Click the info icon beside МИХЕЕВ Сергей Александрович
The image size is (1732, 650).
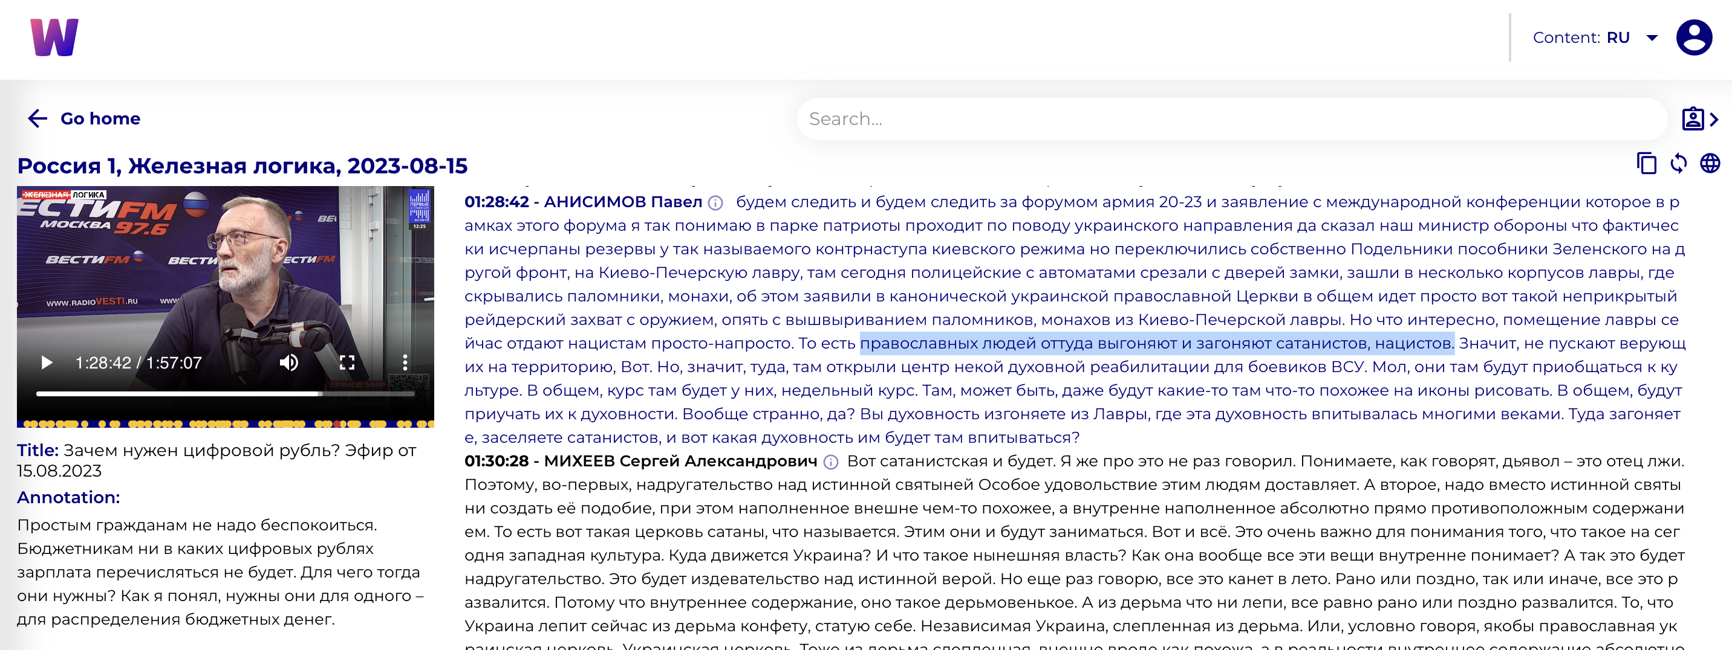click(831, 462)
